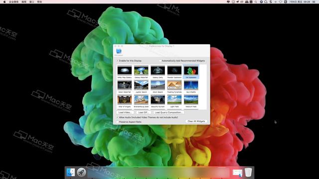319x179 pixels.
Task: Click Spotlight search magnifier in menu bar
Action: [256, 1]
